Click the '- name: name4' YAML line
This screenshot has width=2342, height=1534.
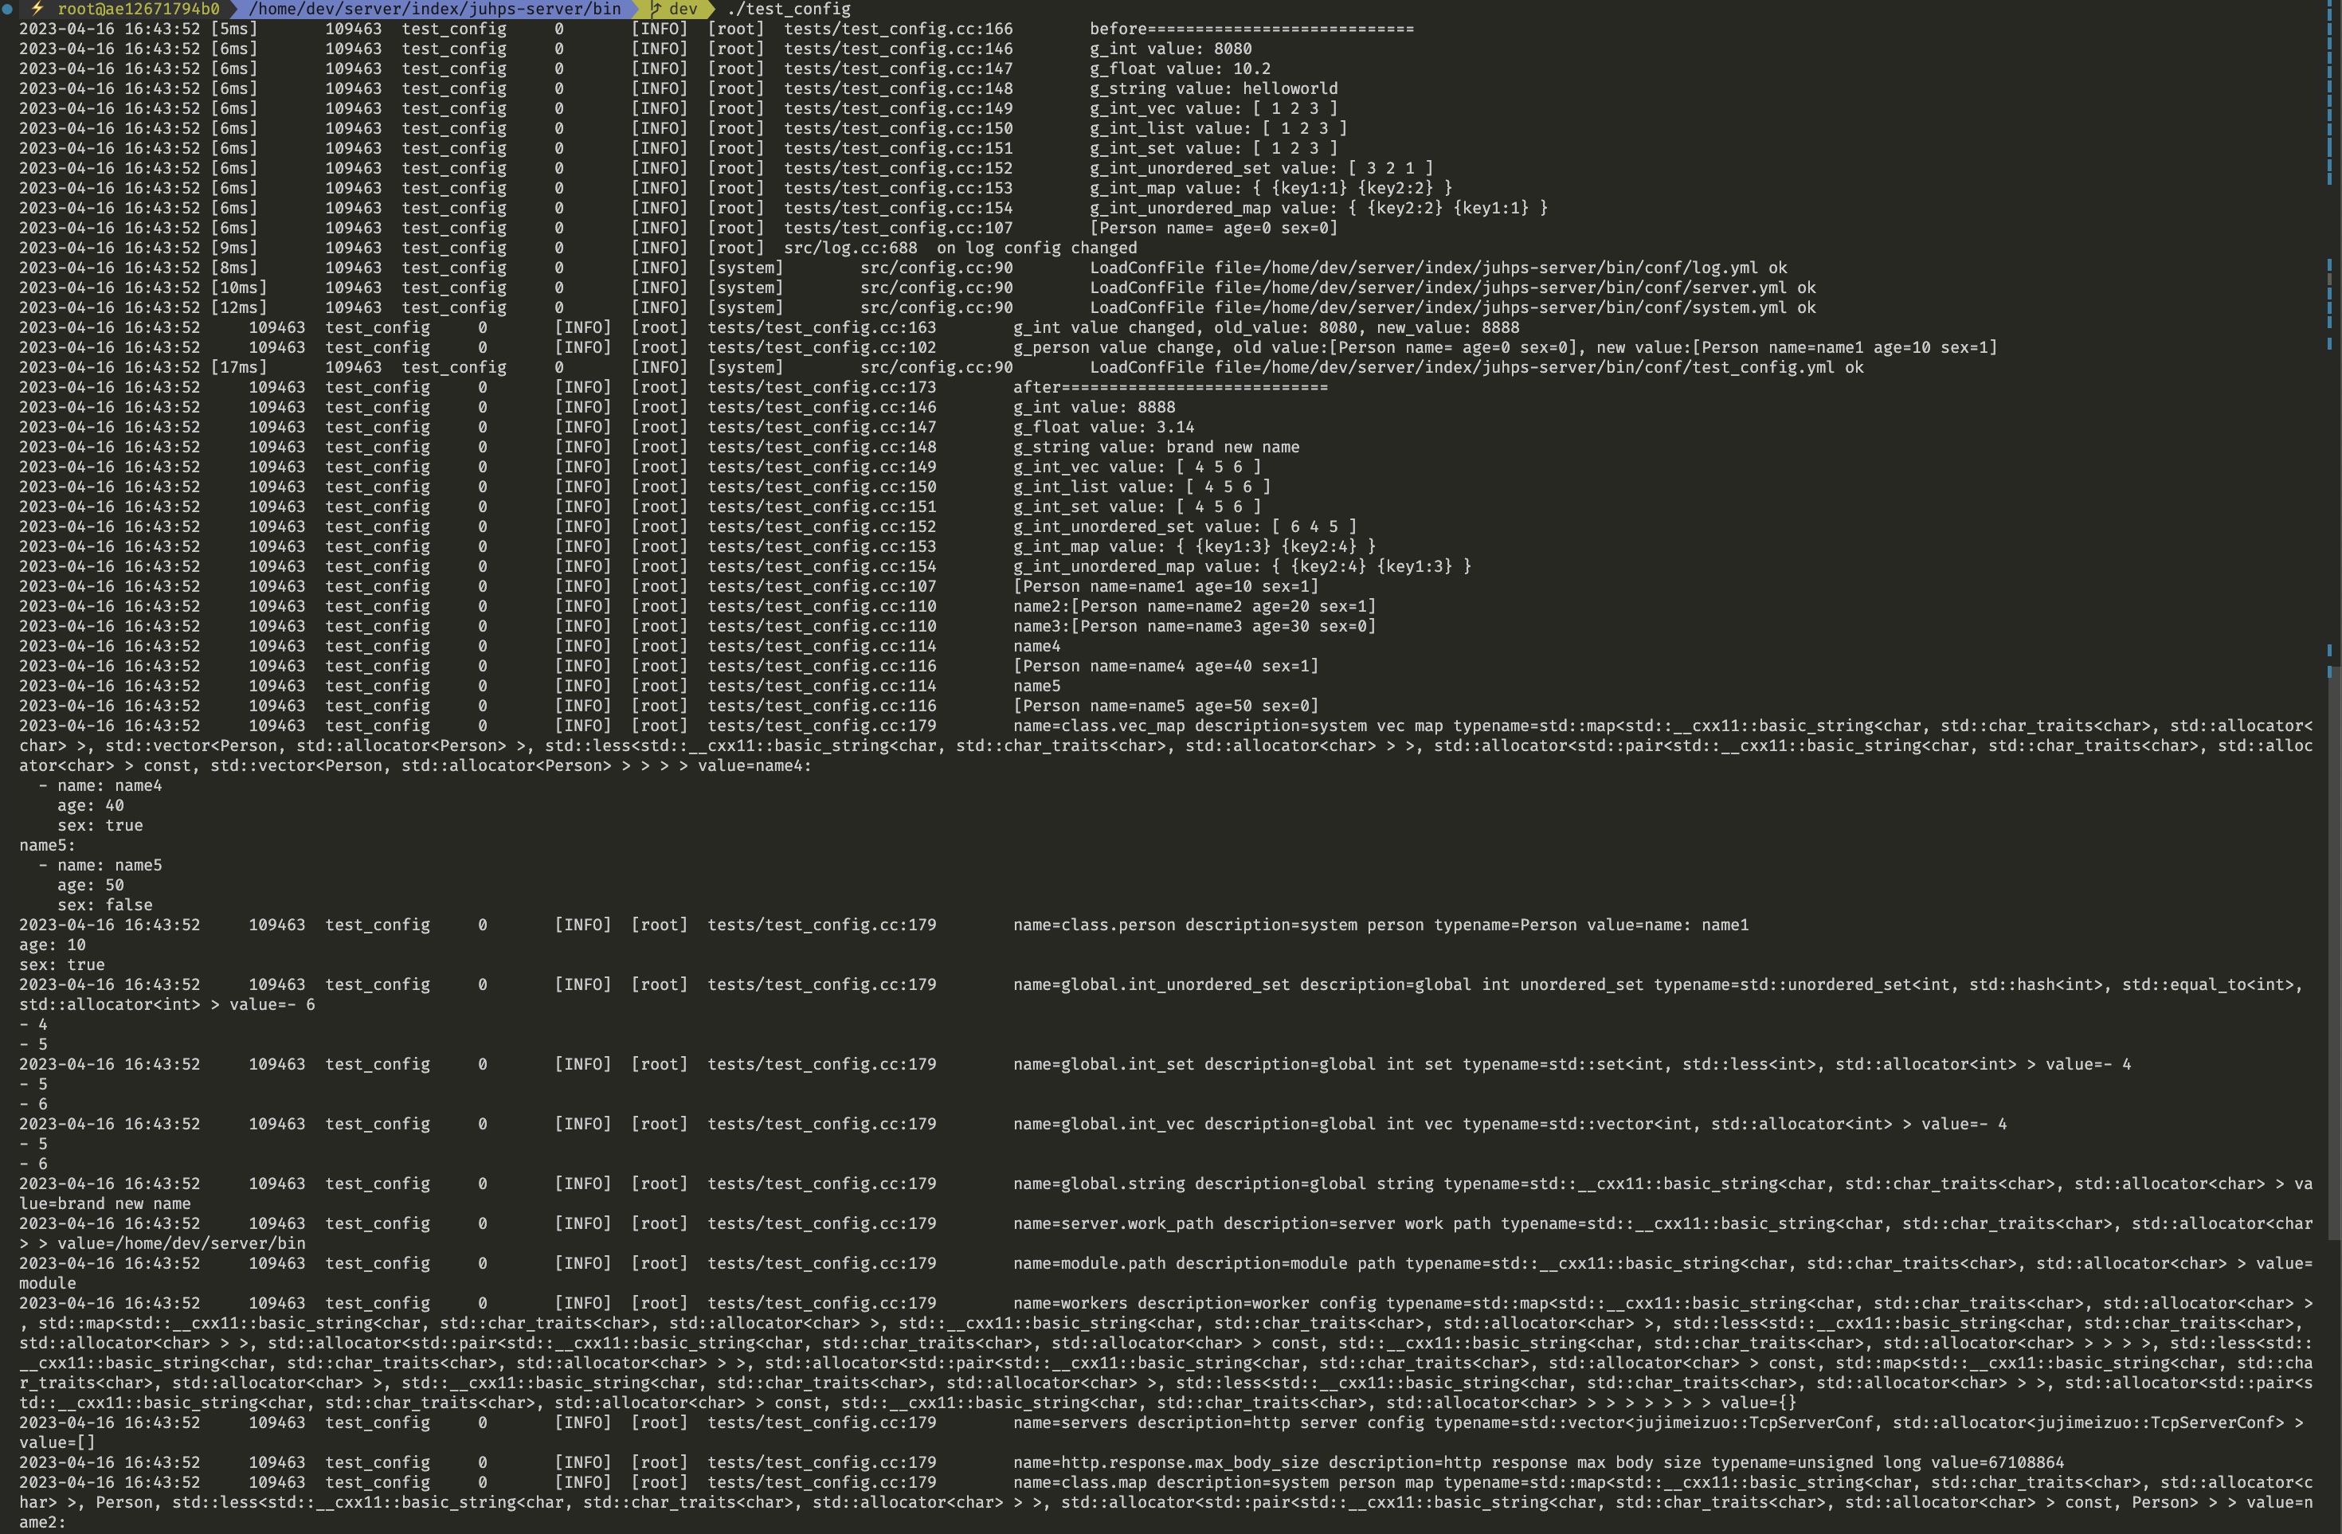(x=100, y=785)
